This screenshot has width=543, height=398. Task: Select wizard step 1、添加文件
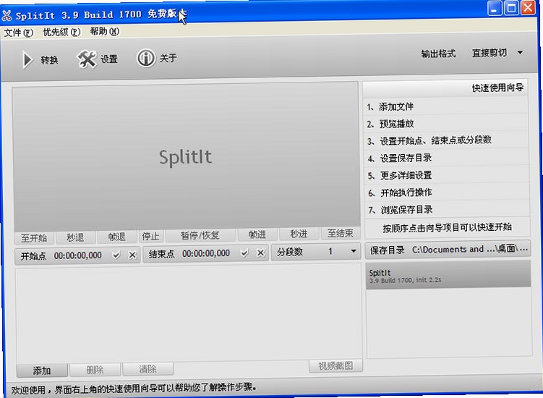pos(446,106)
